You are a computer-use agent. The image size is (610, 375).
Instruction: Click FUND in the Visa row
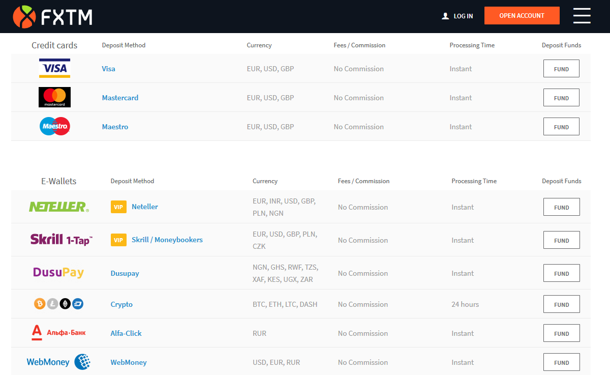coord(561,69)
